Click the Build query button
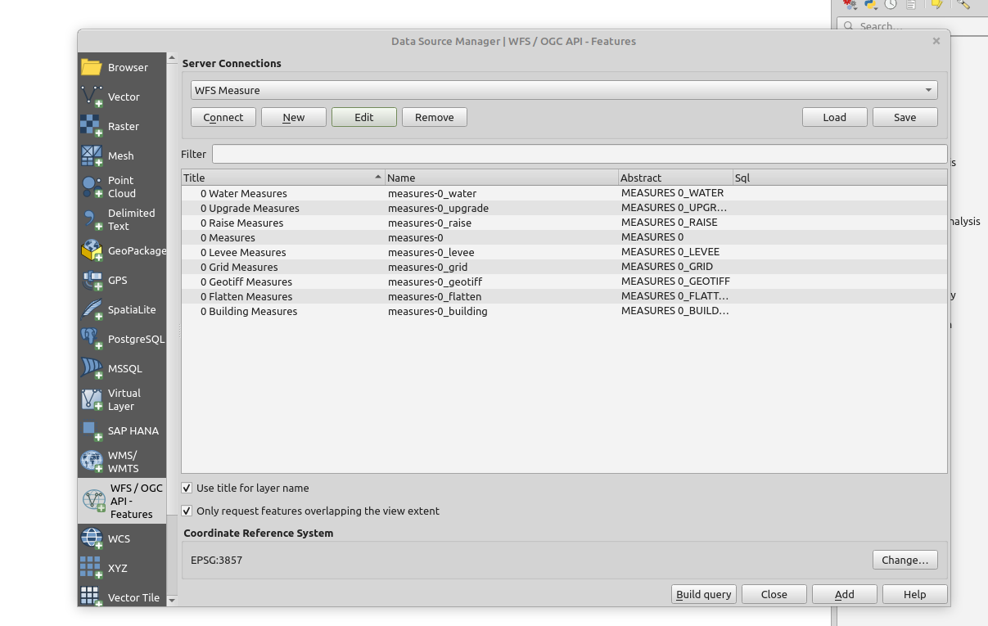 (703, 594)
